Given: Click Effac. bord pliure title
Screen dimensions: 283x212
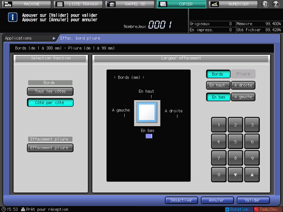Looking at the screenshot, I should (80, 38).
